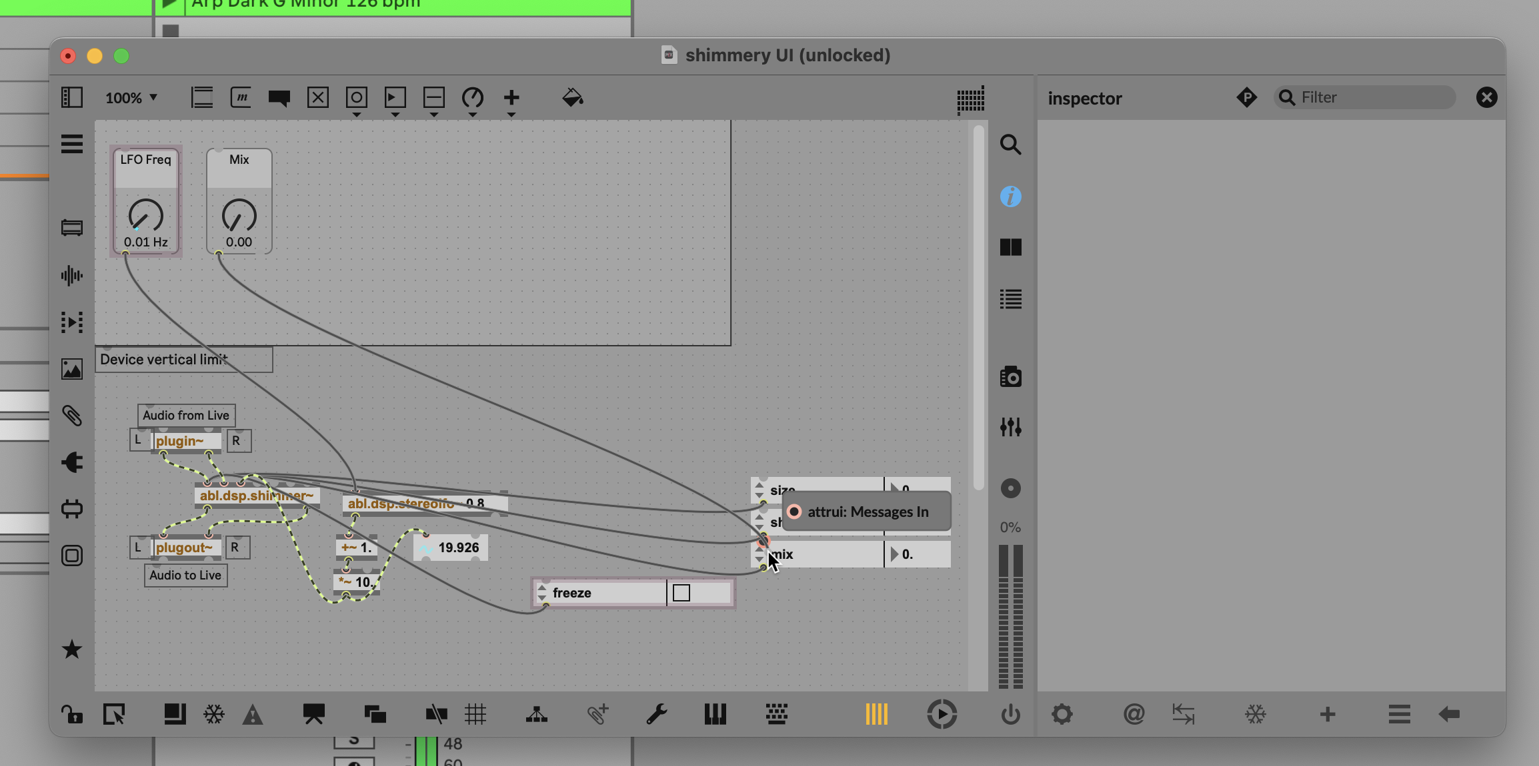Toggle the freeze checkbox
The image size is (1539, 766).
coord(681,593)
